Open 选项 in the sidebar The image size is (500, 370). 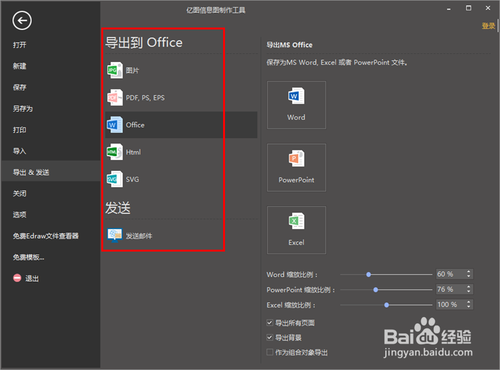pyautogui.click(x=19, y=214)
